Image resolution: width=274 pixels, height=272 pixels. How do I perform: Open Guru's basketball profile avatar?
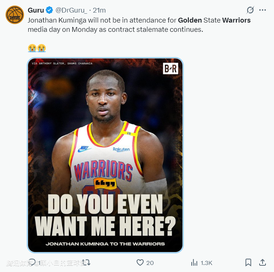[x=15, y=15]
